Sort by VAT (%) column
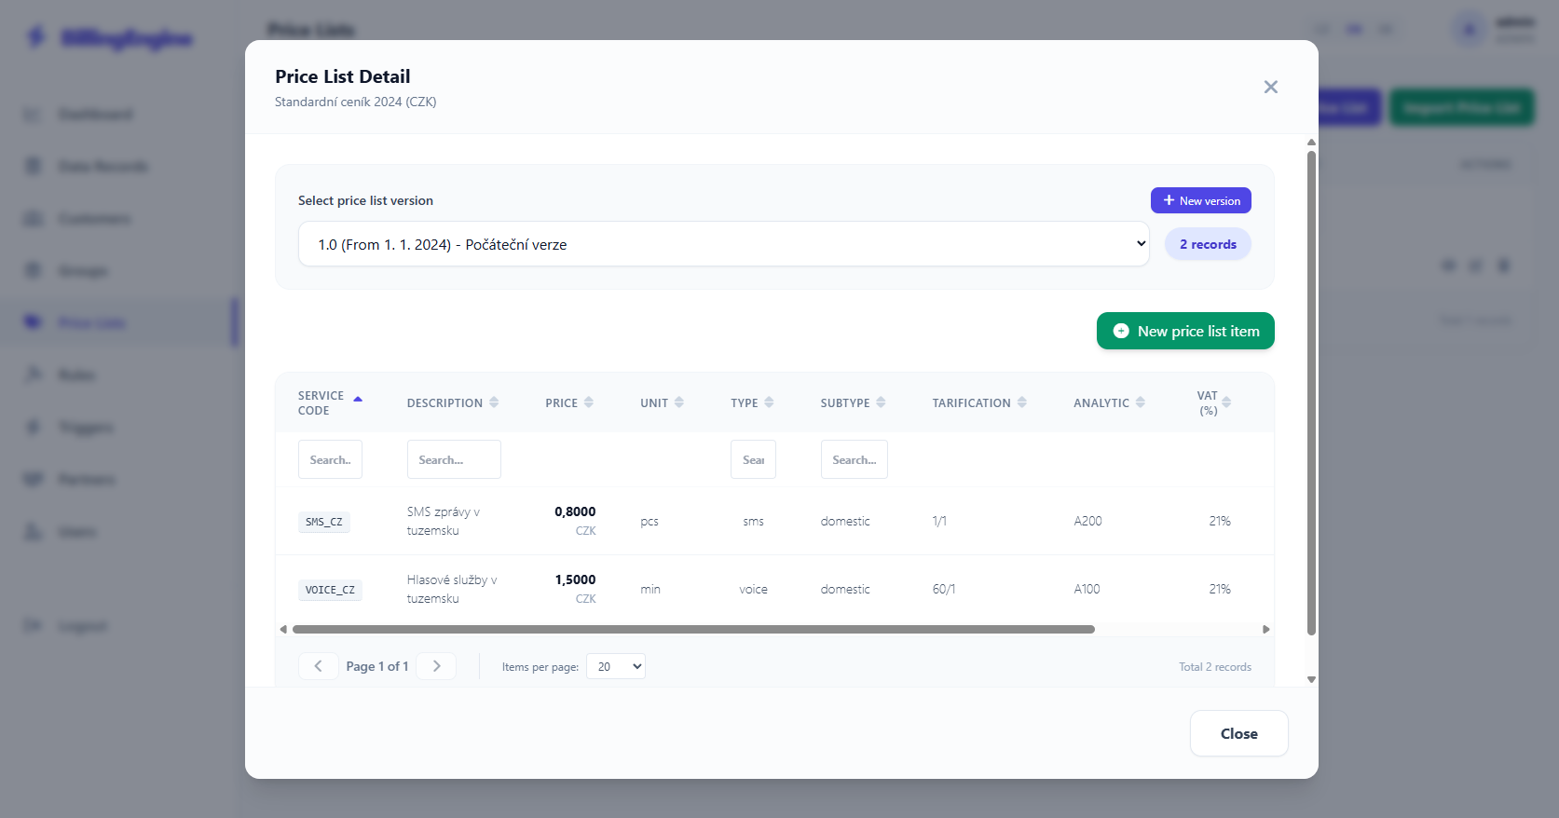The image size is (1559, 818). point(1214,402)
